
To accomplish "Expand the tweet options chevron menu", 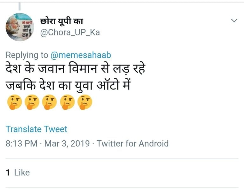I will pyautogui.click(x=234, y=21).
